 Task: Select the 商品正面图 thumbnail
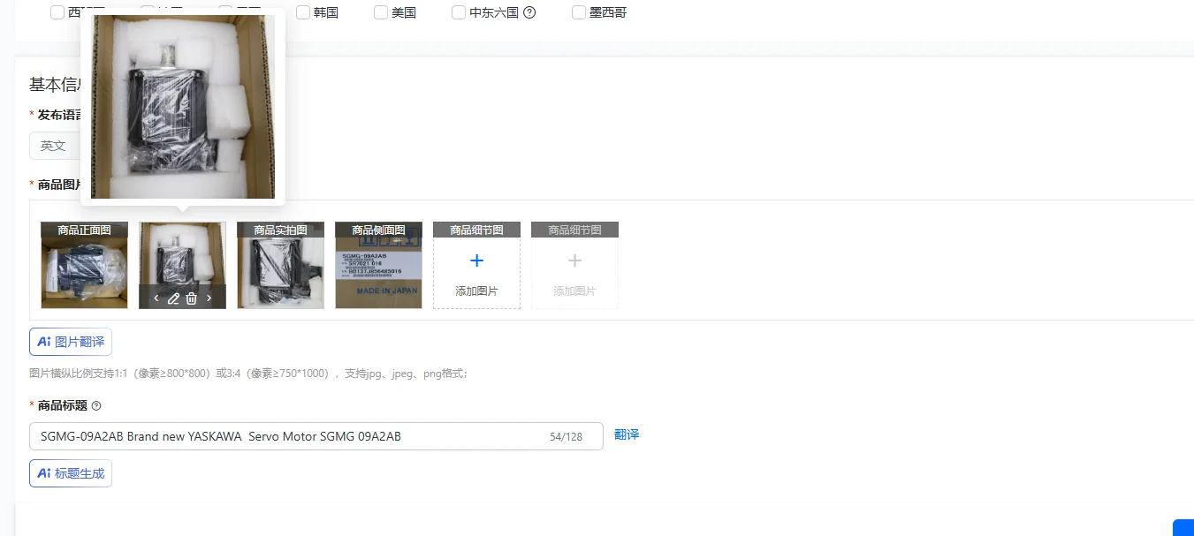click(x=84, y=265)
